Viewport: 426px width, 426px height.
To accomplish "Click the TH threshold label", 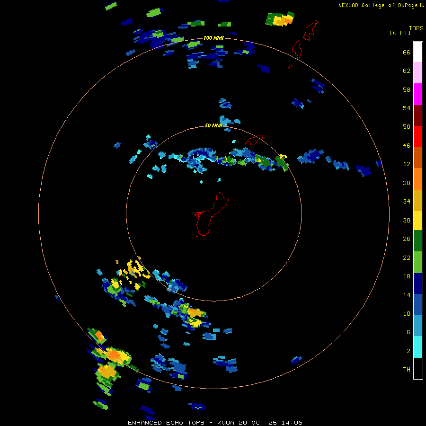I will (407, 369).
